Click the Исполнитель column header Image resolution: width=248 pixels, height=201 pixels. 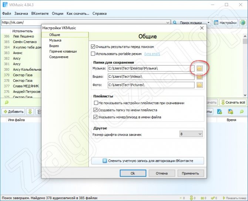(23, 31)
